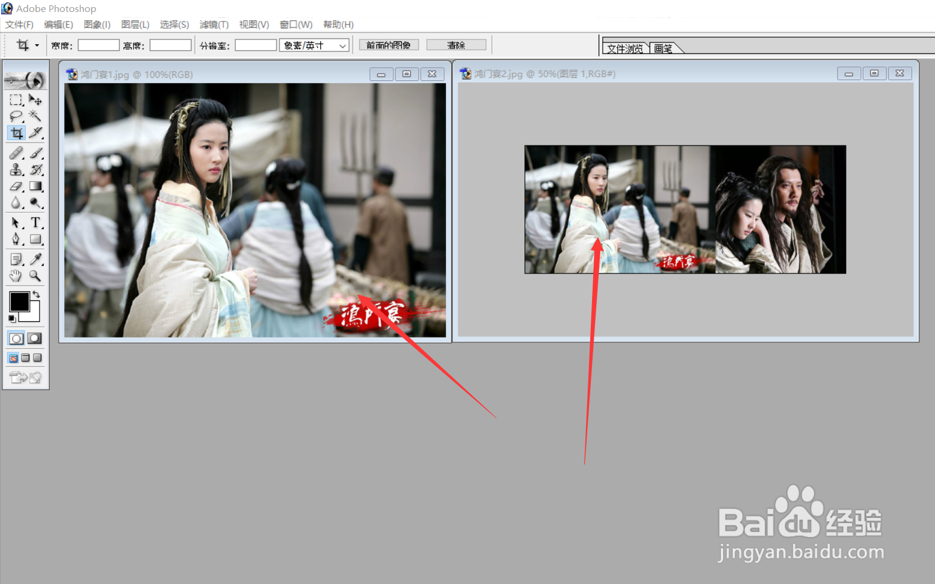The height and width of the screenshot is (584, 935).
Task: Open the 滤镜(T) menu
Action: point(214,25)
